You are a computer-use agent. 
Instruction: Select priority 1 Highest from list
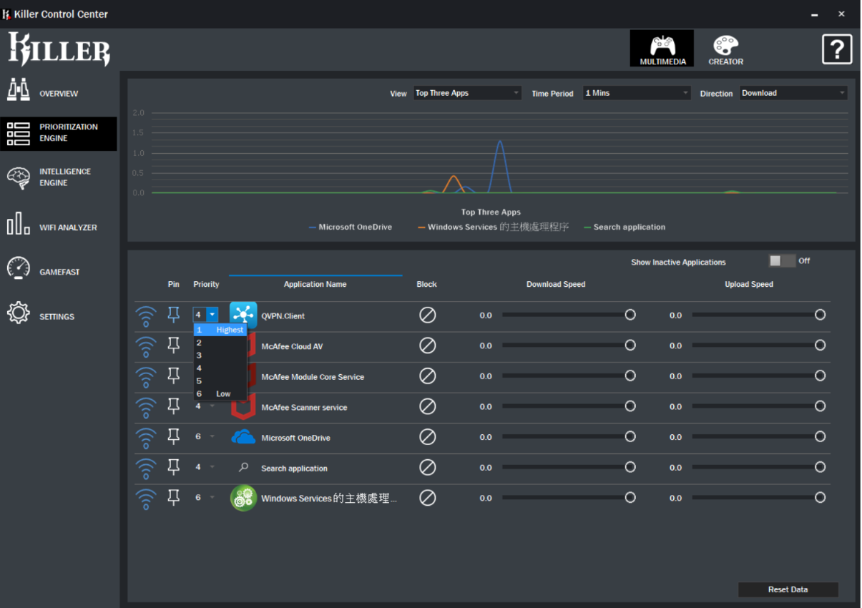[220, 330]
